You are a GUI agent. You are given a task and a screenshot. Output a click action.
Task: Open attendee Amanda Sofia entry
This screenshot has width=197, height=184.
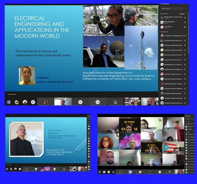point(172,60)
